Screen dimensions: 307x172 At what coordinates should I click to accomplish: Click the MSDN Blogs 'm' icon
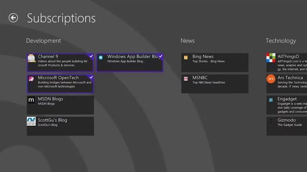tap(31, 100)
